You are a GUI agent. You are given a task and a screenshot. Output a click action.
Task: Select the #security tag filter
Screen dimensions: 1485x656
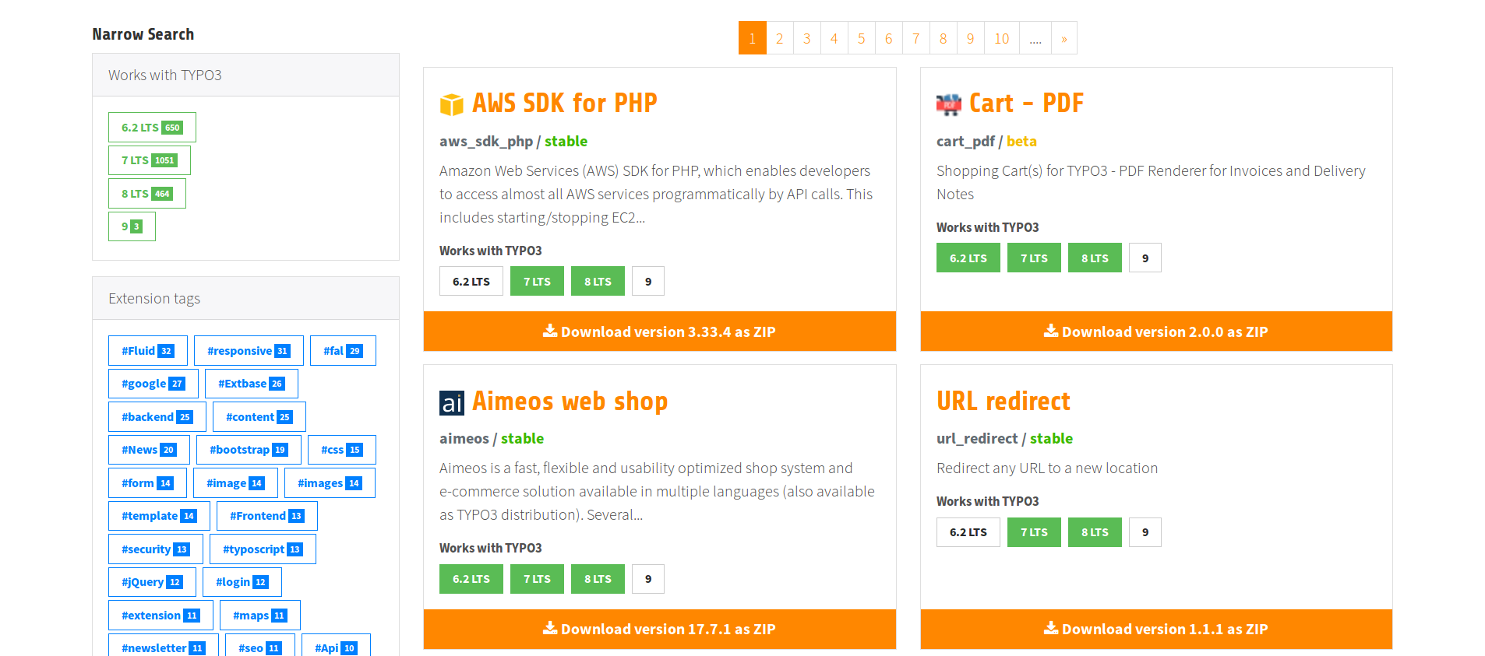point(155,549)
